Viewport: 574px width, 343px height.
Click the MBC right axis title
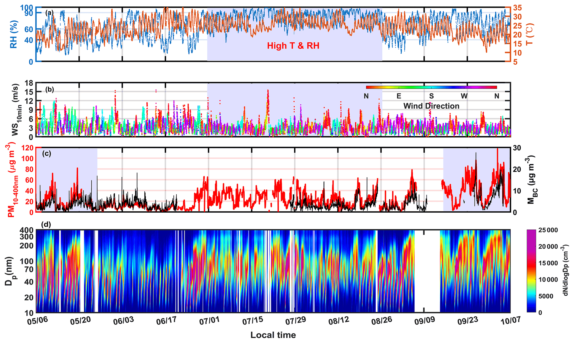click(532, 180)
